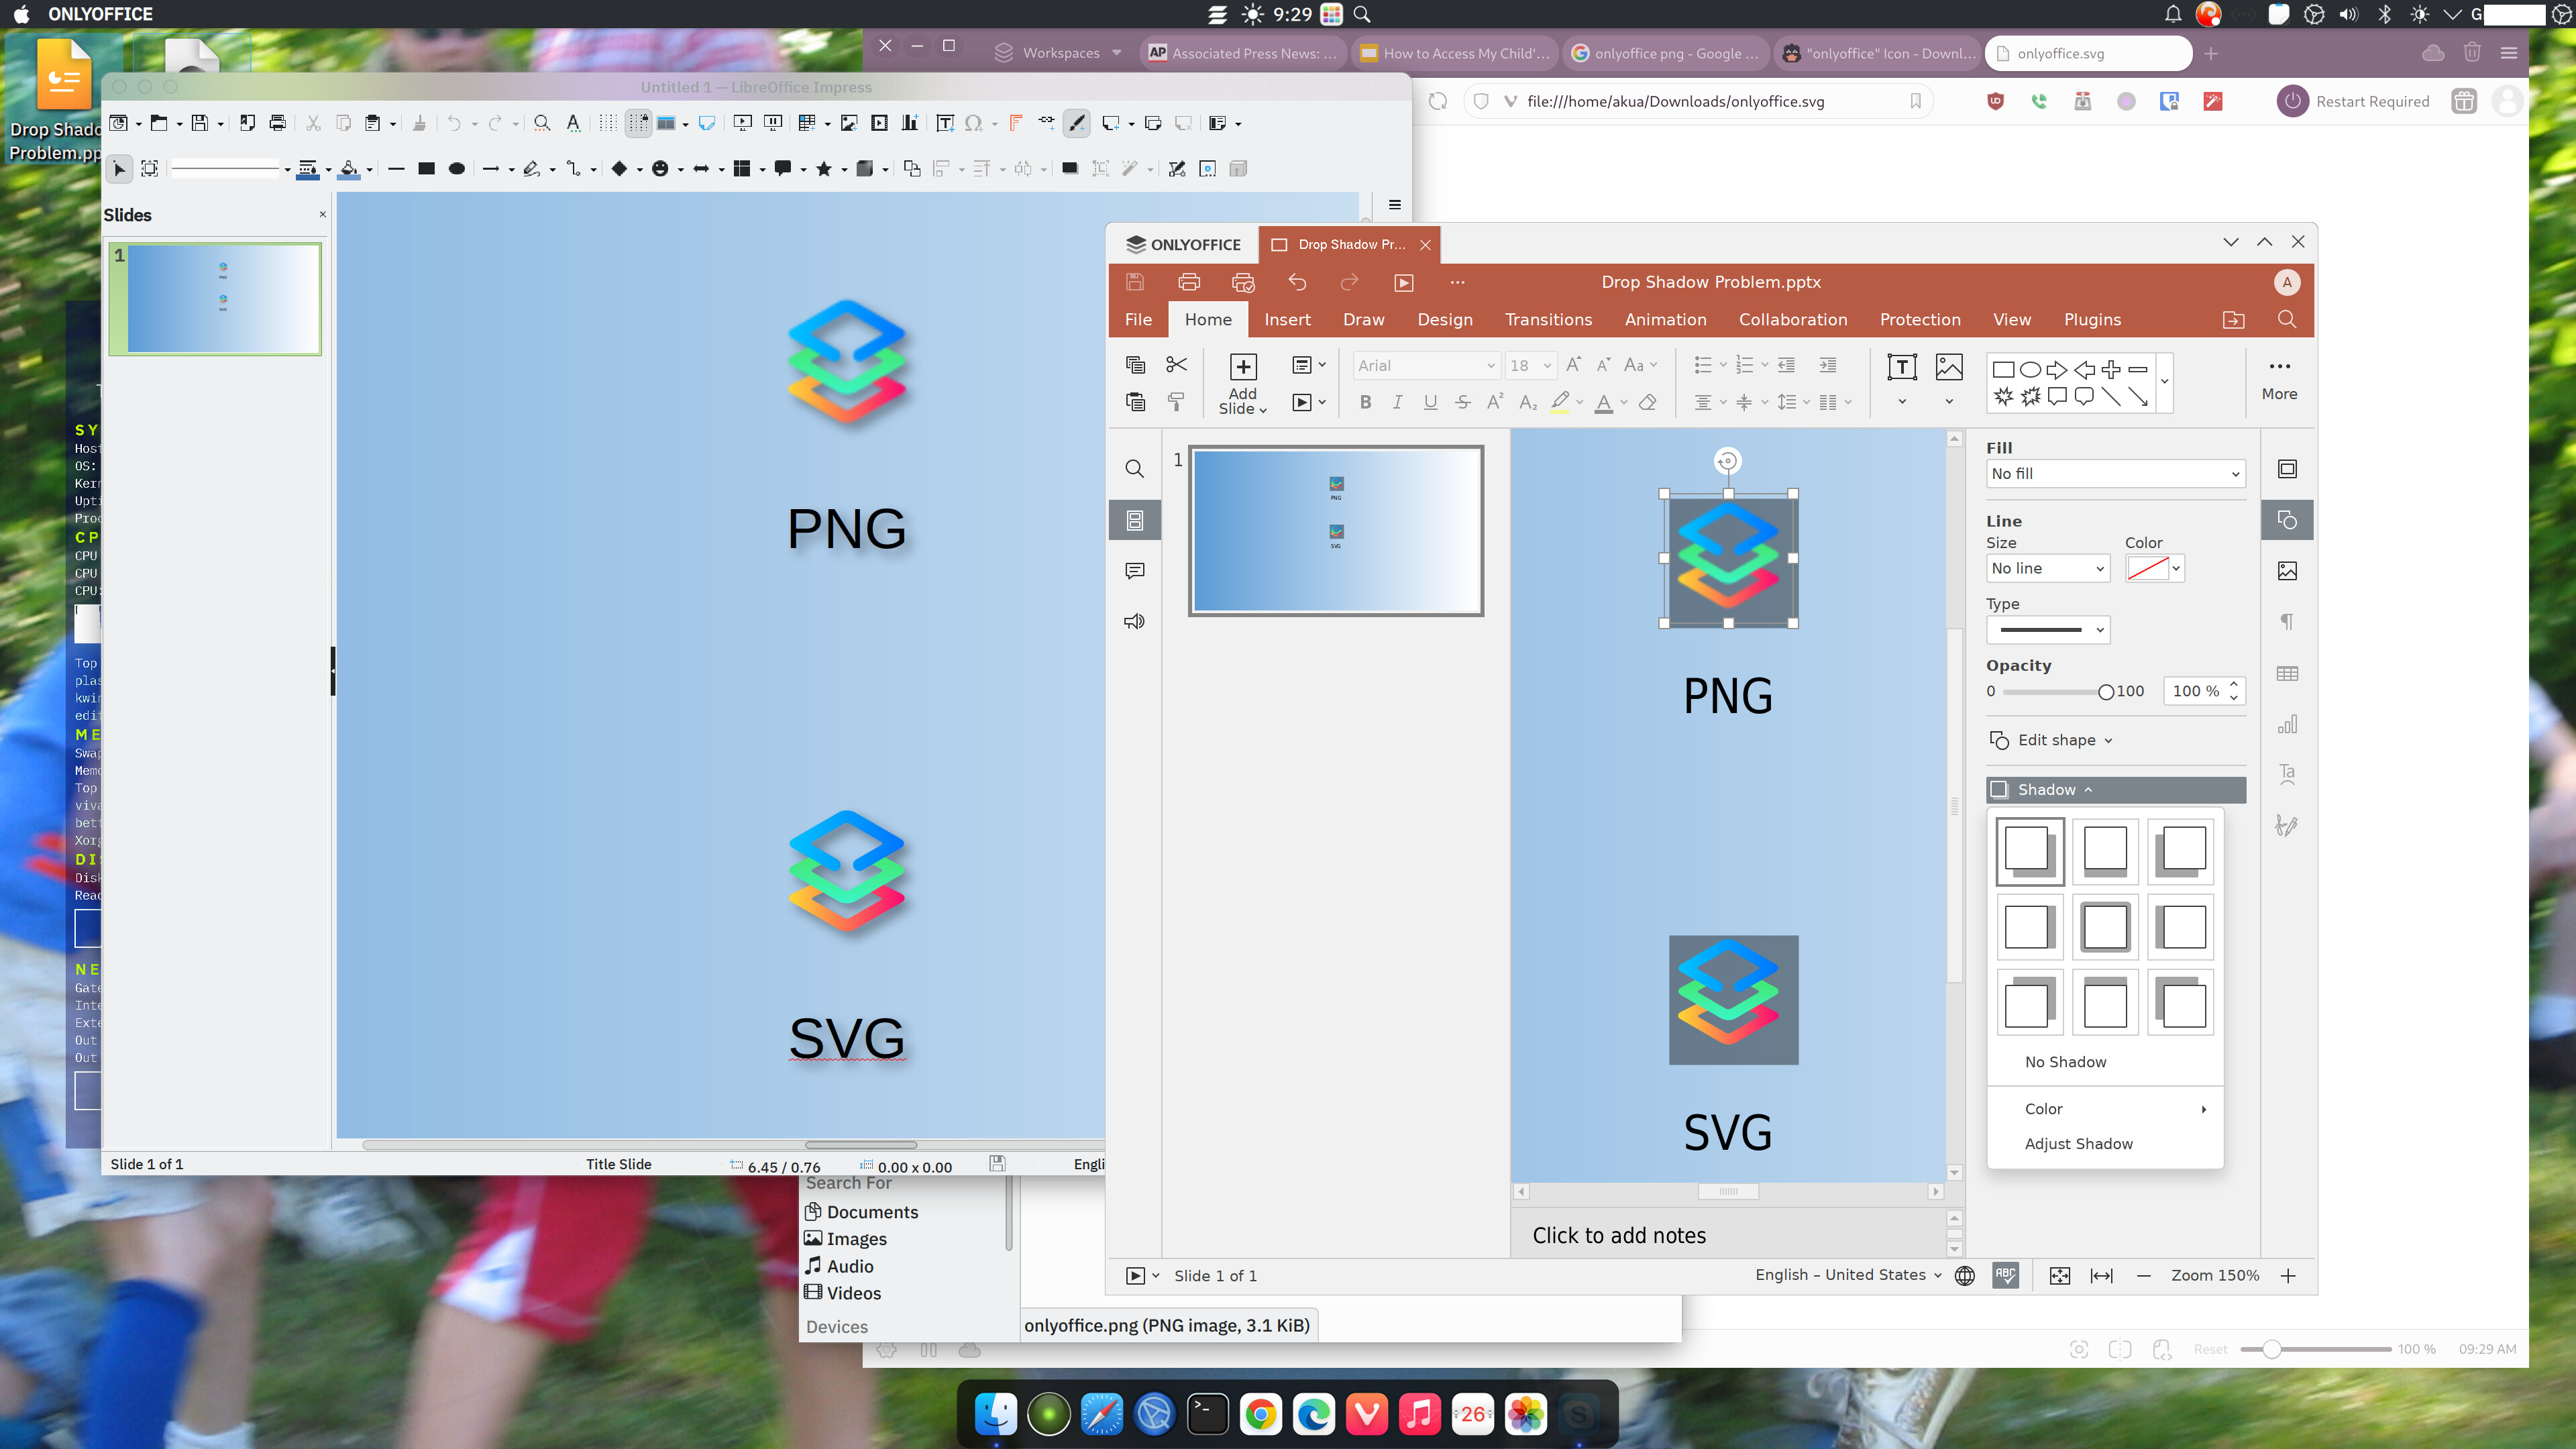Toggle spell checking in status bar
The image size is (2576, 1449).
[2005, 1276]
